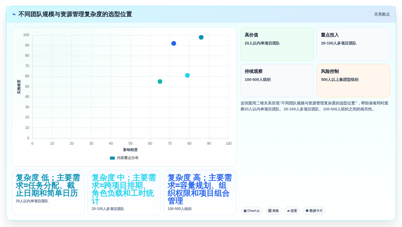This screenshot has height=227, width=402.
Task: Select the 复杂度 低 data card
Action: click(48, 192)
